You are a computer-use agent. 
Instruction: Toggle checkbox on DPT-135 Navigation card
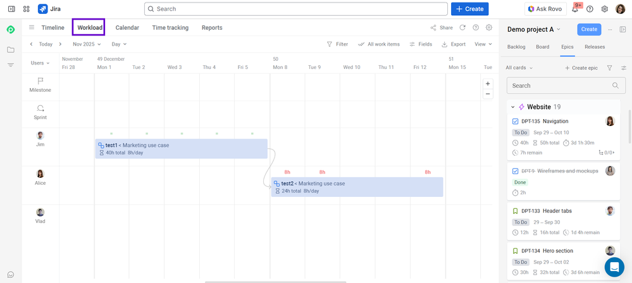pyautogui.click(x=515, y=121)
